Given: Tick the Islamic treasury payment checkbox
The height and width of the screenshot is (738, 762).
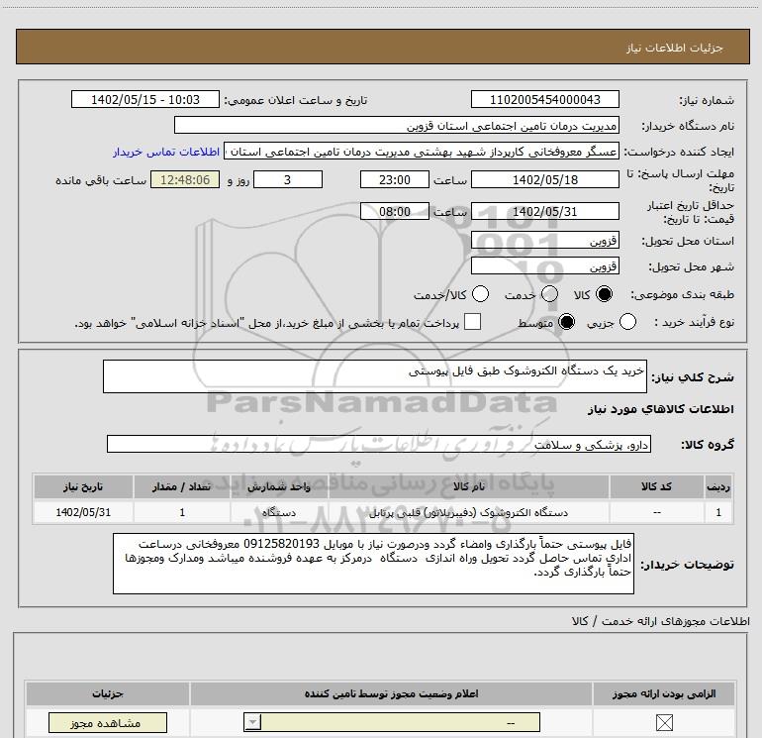Looking at the screenshot, I should [x=472, y=322].
